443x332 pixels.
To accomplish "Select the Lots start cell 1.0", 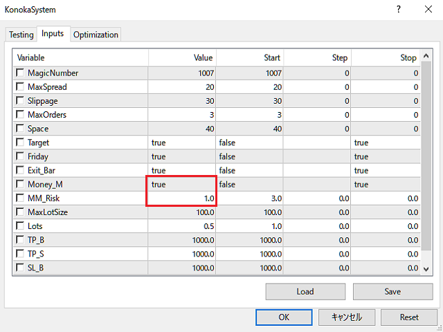I will click(x=250, y=226).
